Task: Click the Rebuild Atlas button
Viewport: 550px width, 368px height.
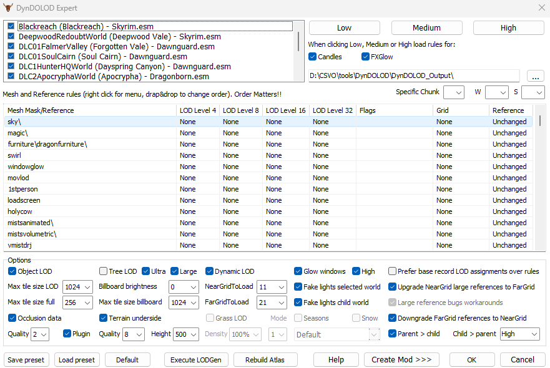Action: click(265, 360)
